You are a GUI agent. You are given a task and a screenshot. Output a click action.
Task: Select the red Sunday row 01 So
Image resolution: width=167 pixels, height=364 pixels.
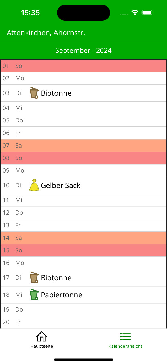coord(83,66)
